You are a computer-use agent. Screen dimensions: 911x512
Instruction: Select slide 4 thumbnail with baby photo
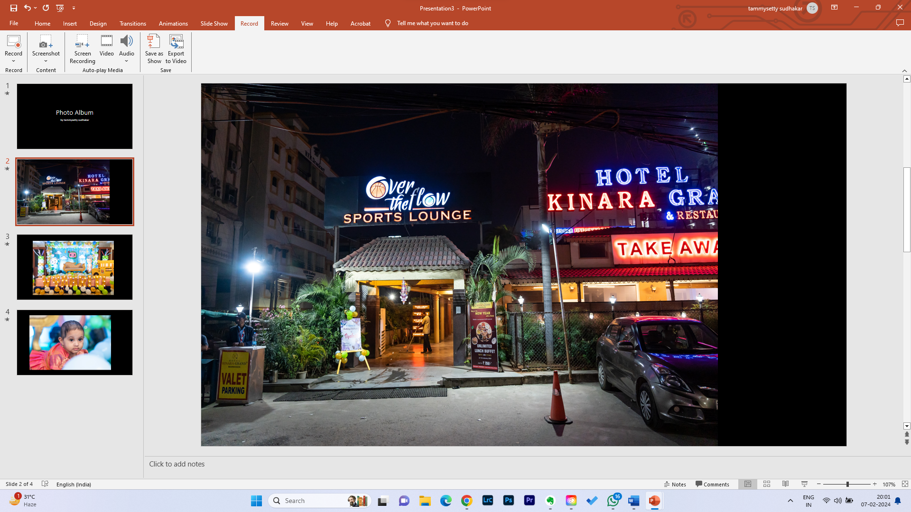point(75,342)
